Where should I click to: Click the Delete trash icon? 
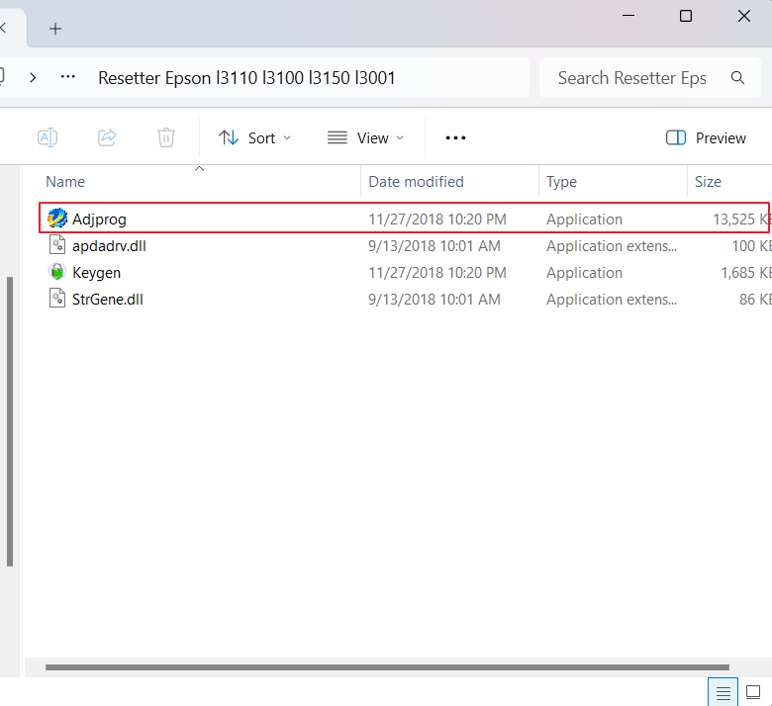[166, 137]
